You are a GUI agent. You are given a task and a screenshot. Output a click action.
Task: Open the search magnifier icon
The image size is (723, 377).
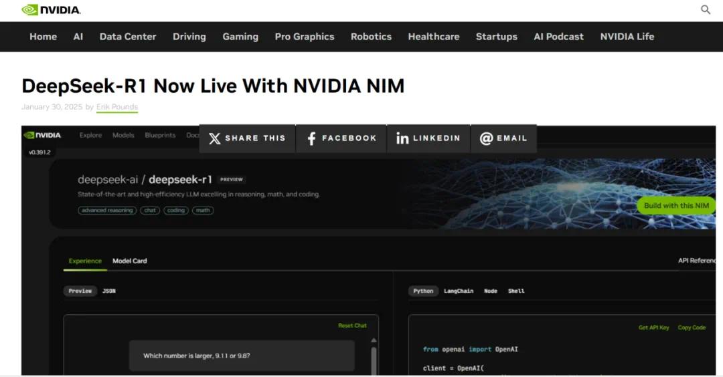(x=706, y=10)
